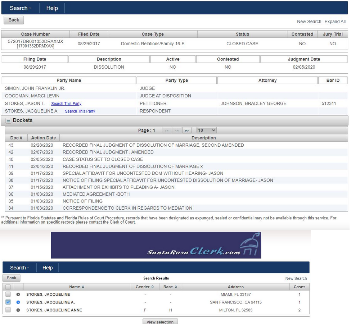Click docket 39 SPECIAL AFFIDAVIT description
The image size is (351, 324).
[x=143, y=173]
